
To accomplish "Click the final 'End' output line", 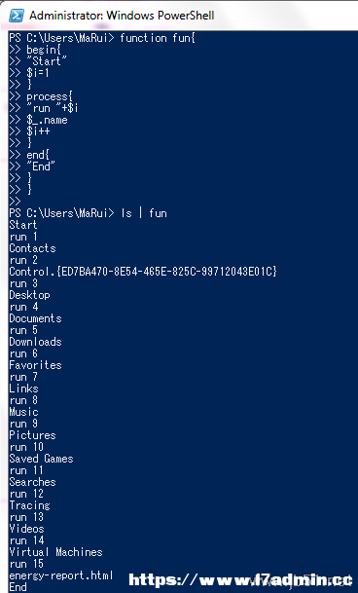I will 18,587.
